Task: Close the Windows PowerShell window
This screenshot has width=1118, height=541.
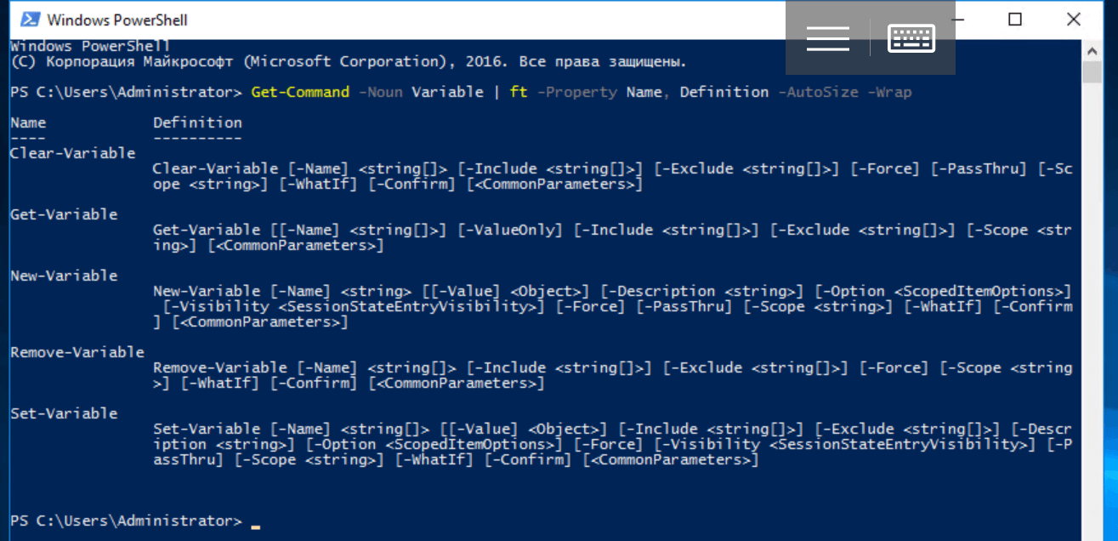Action: [1074, 19]
